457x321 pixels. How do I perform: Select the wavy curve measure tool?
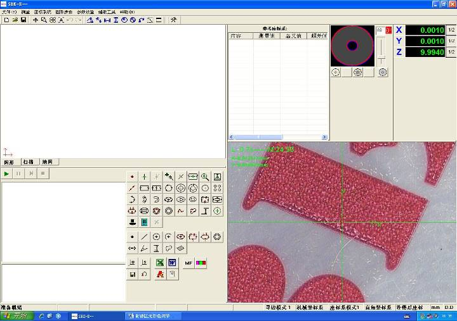(181, 211)
